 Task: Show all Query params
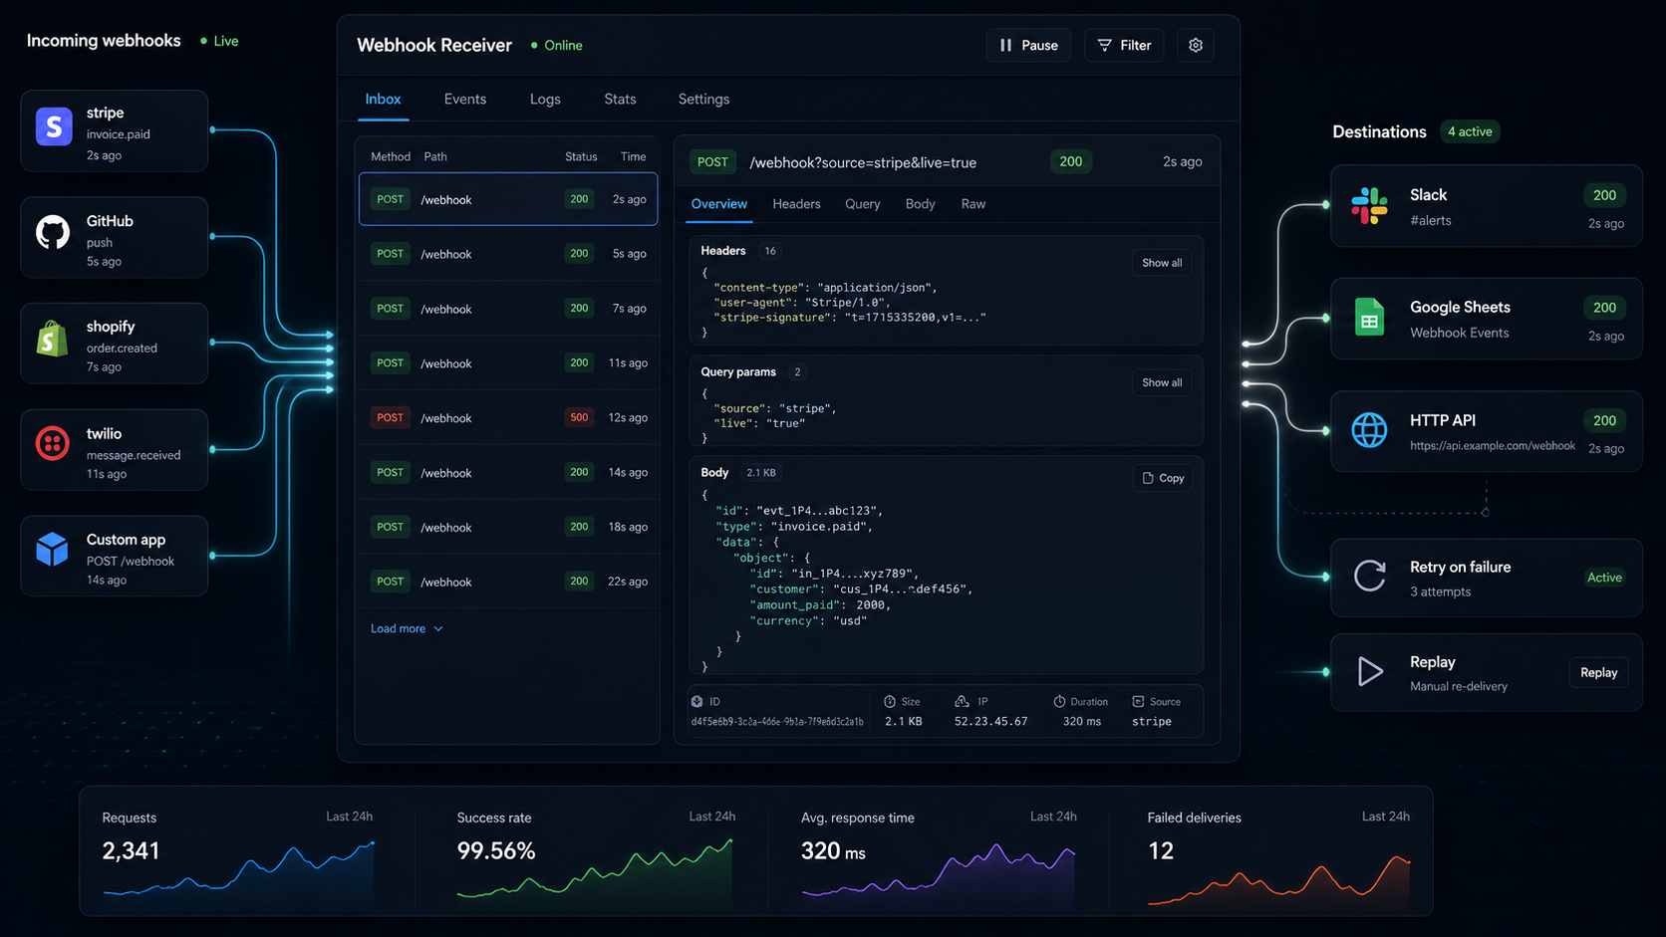(x=1162, y=382)
